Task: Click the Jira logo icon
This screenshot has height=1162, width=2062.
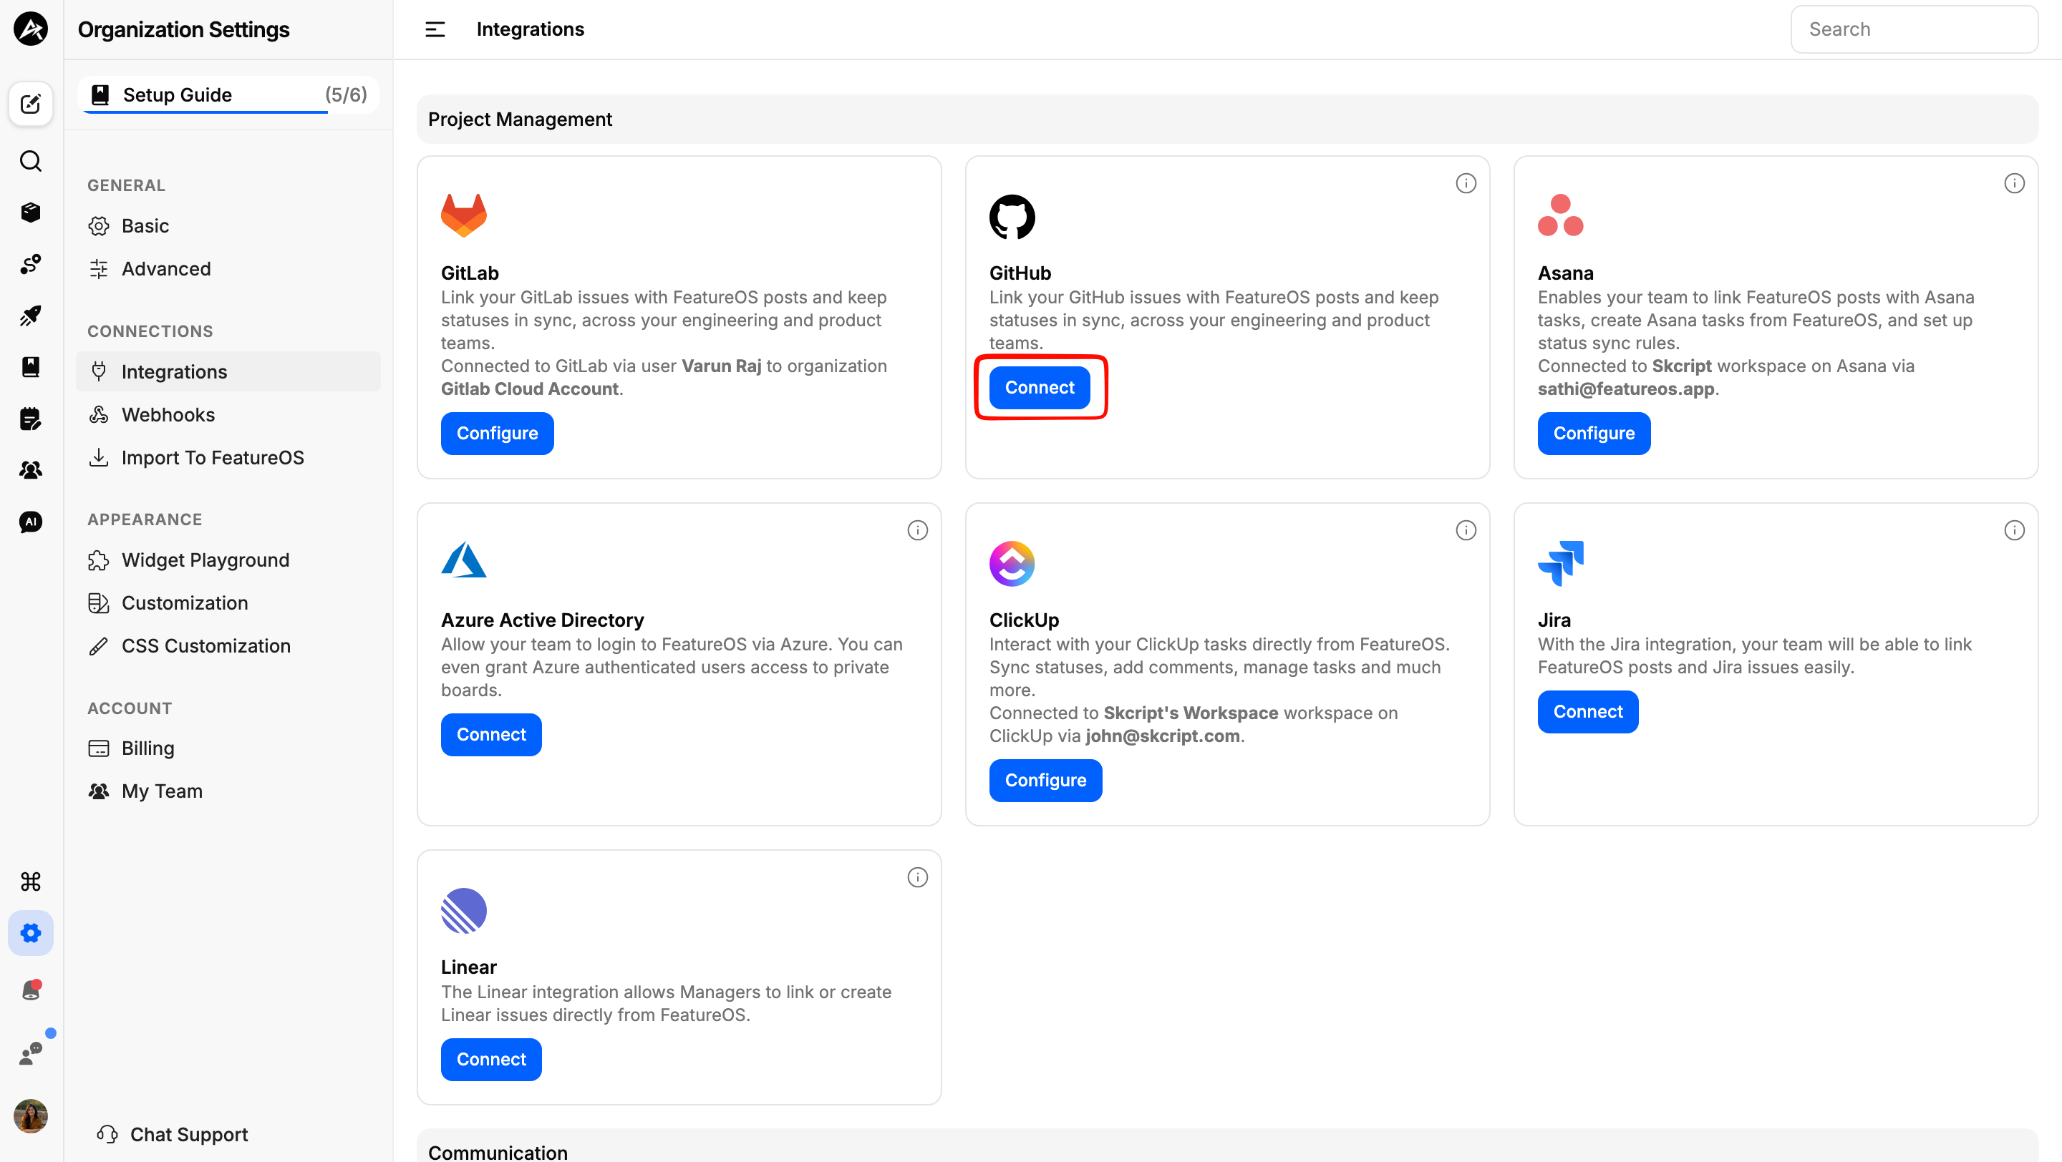Action: click(1560, 563)
